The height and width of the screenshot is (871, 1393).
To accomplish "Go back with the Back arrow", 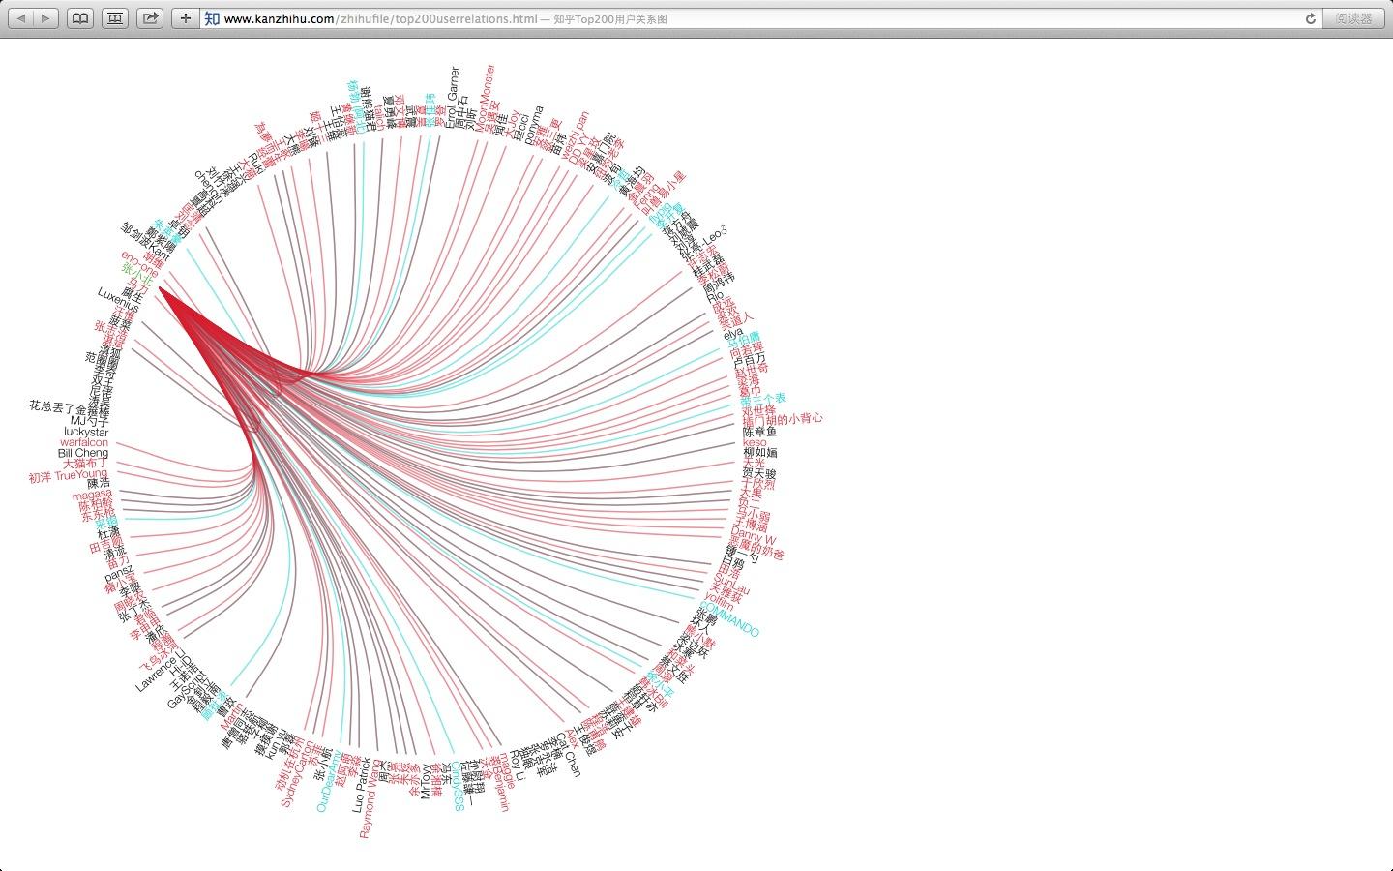I will click(x=22, y=18).
